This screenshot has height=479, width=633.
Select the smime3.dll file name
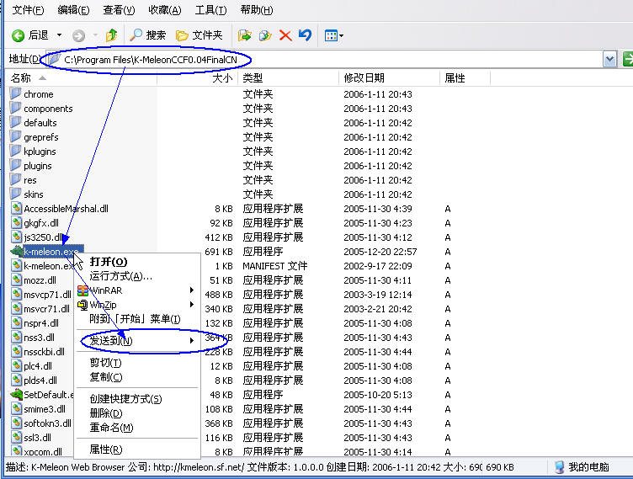coord(45,409)
